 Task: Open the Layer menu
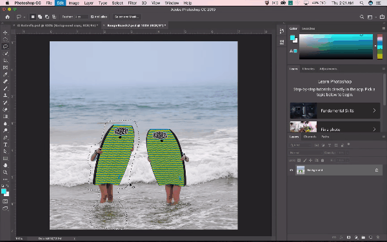(x=88, y=3)
